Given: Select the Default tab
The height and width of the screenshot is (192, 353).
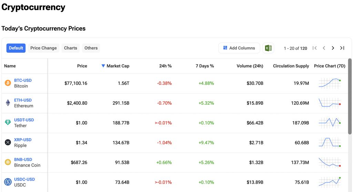Looking at the screenshot, I should click(x=16, y=48).
